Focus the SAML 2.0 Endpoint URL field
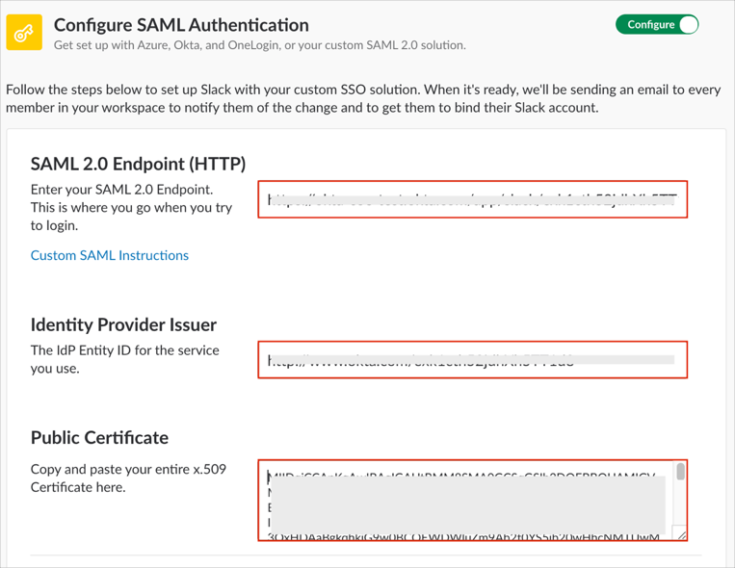735x568 pixels. click(472, 199)
